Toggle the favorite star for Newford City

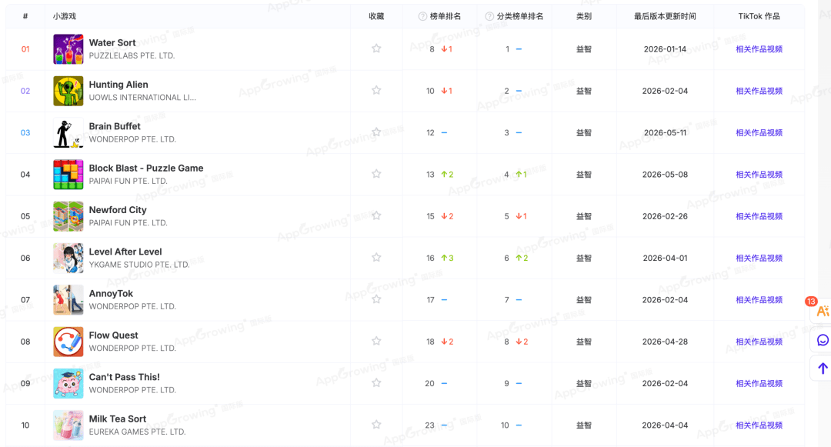pos(376,215)
